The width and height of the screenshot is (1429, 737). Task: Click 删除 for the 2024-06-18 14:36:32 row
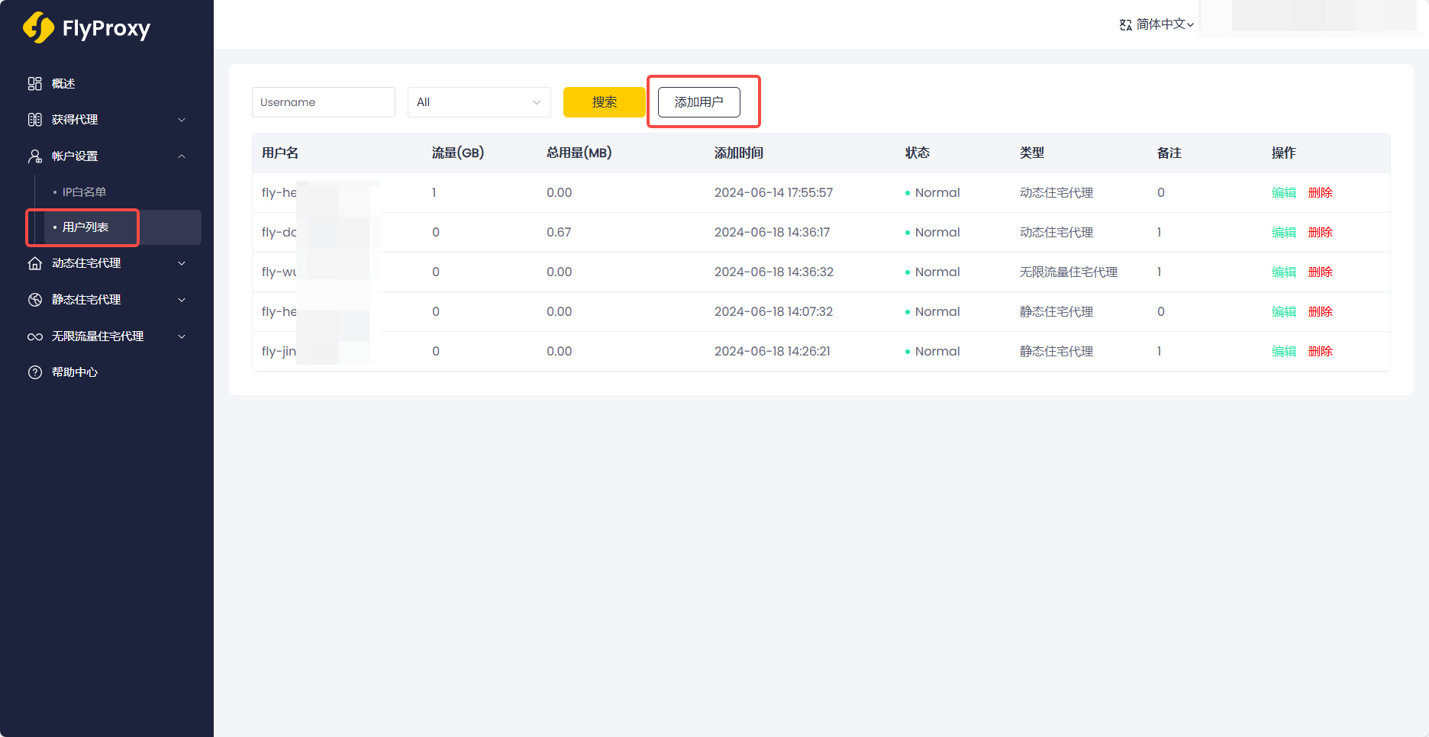pos(1321,272)
